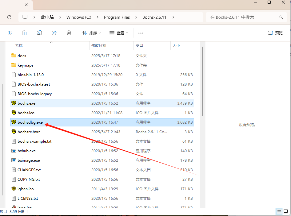The height and width of the screenshot is (216, 291).
Task: Expand the chevron before 此电脑
Action: coord(34,17)
